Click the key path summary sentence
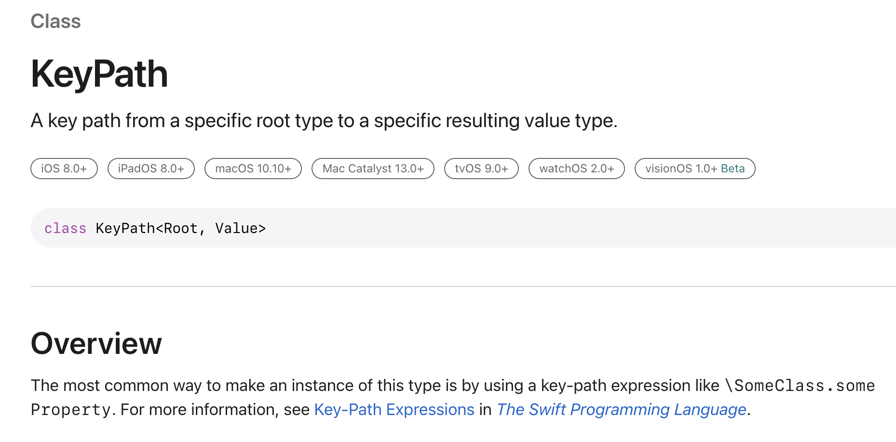The height and width of the screenshot is (442, 896). point(324,121)
